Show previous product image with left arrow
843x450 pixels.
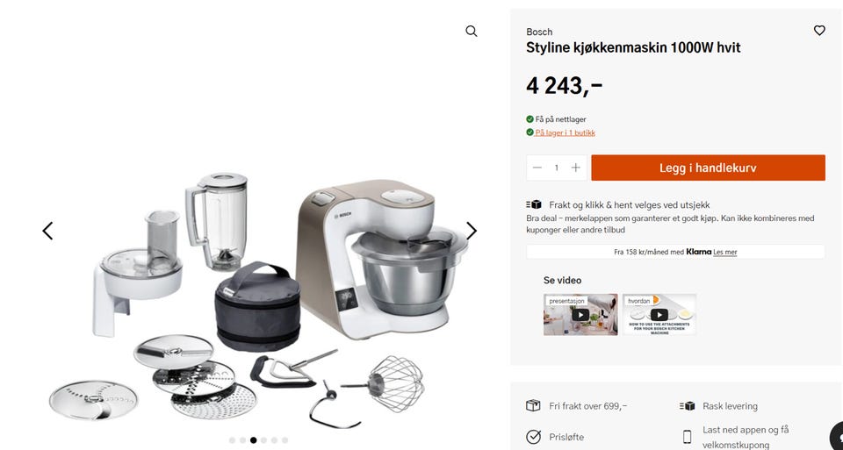(x=47, y=231)
